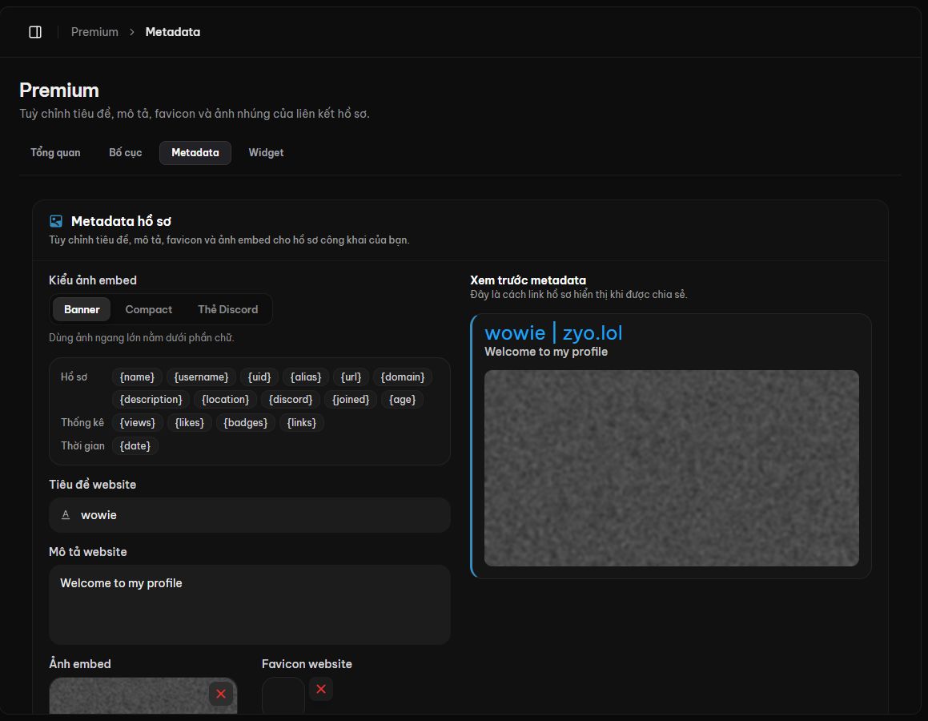Focus the Tiêu đề website input field

click(250, 515)
